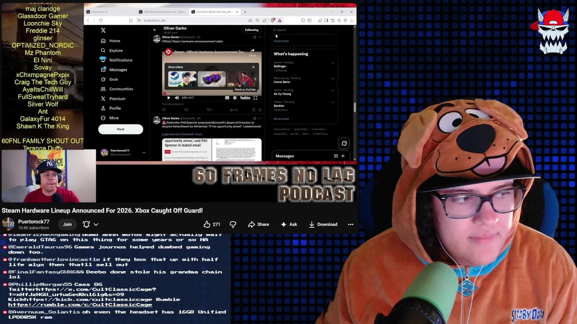Image resolution: width=577 pixels, height=324 pixels.
Task: Open the more menu on the Steam trailer tweet
Action: tap(260, 37)
